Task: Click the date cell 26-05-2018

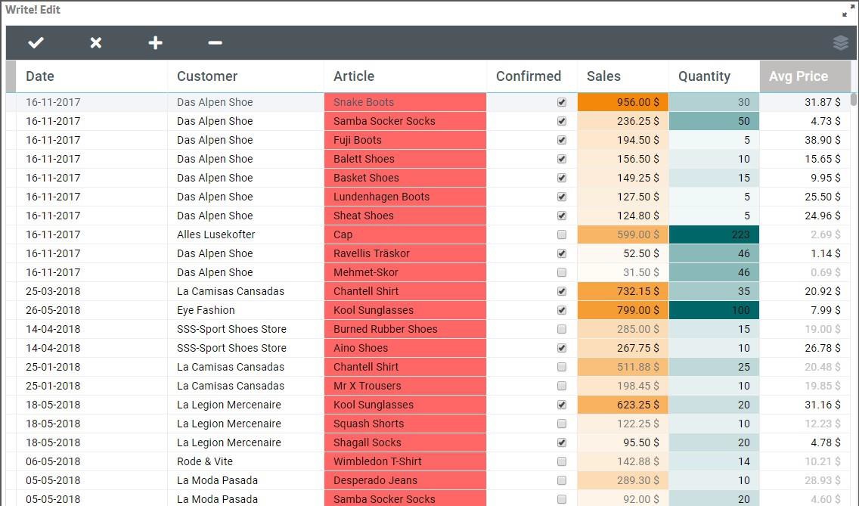Action: point(91,310)
